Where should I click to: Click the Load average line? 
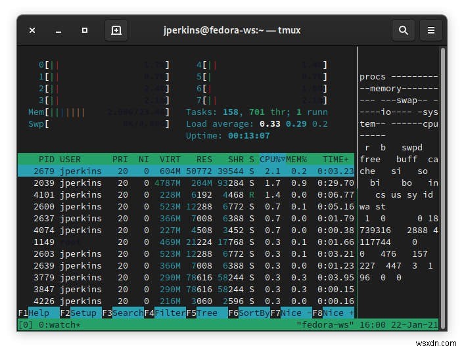256,124
